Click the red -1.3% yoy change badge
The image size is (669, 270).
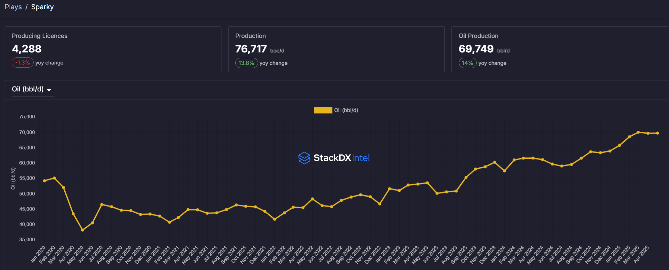pos(23,63)
